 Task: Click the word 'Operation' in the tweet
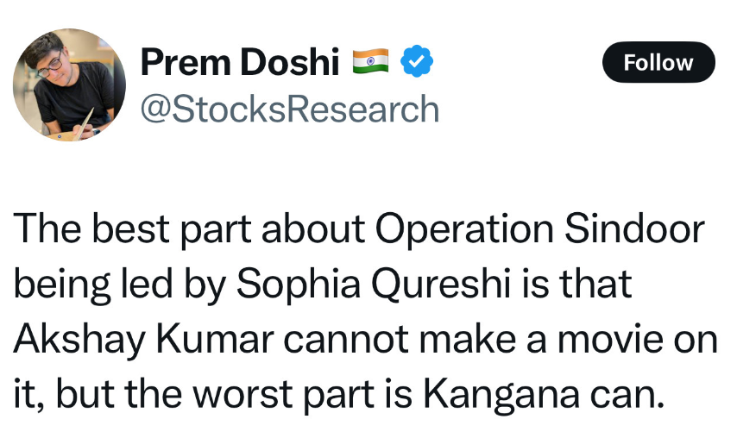click(x=464, y=230)
